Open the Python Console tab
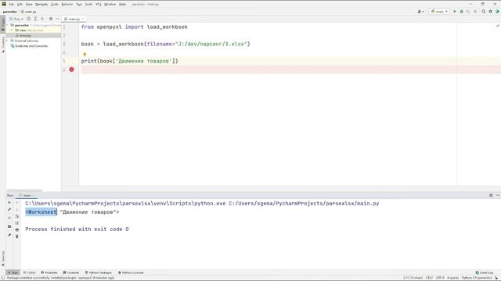Viewport: 501px width, 281px height. [131, 272]
